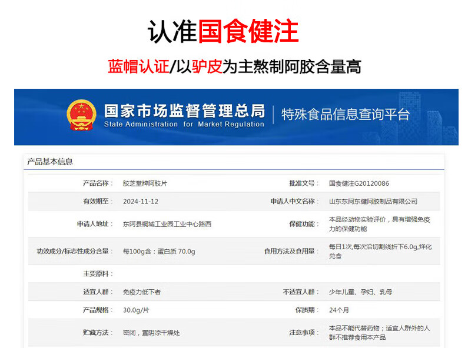This screenshot has height=348, width=468.
Task: Click address 东阿县铜城工业园工业中心路西
Action: [167, 224]
